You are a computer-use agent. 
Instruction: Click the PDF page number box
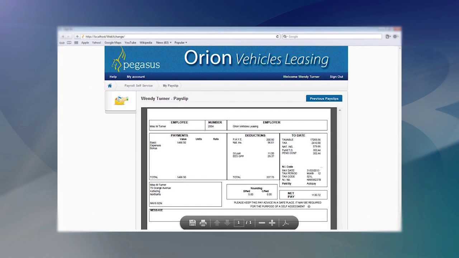tap(238, 223)
